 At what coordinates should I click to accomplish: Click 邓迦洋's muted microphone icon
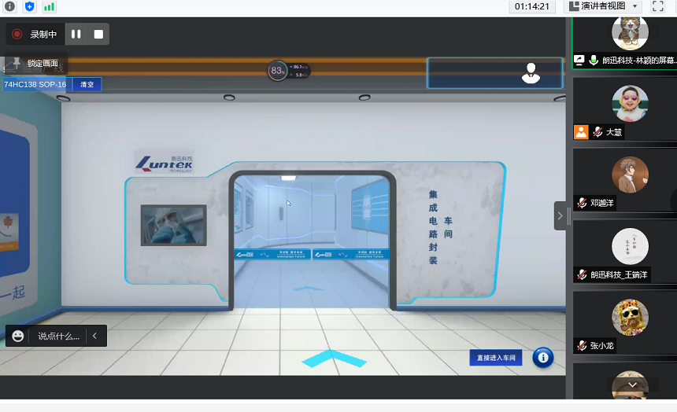(x=582, y=203)
